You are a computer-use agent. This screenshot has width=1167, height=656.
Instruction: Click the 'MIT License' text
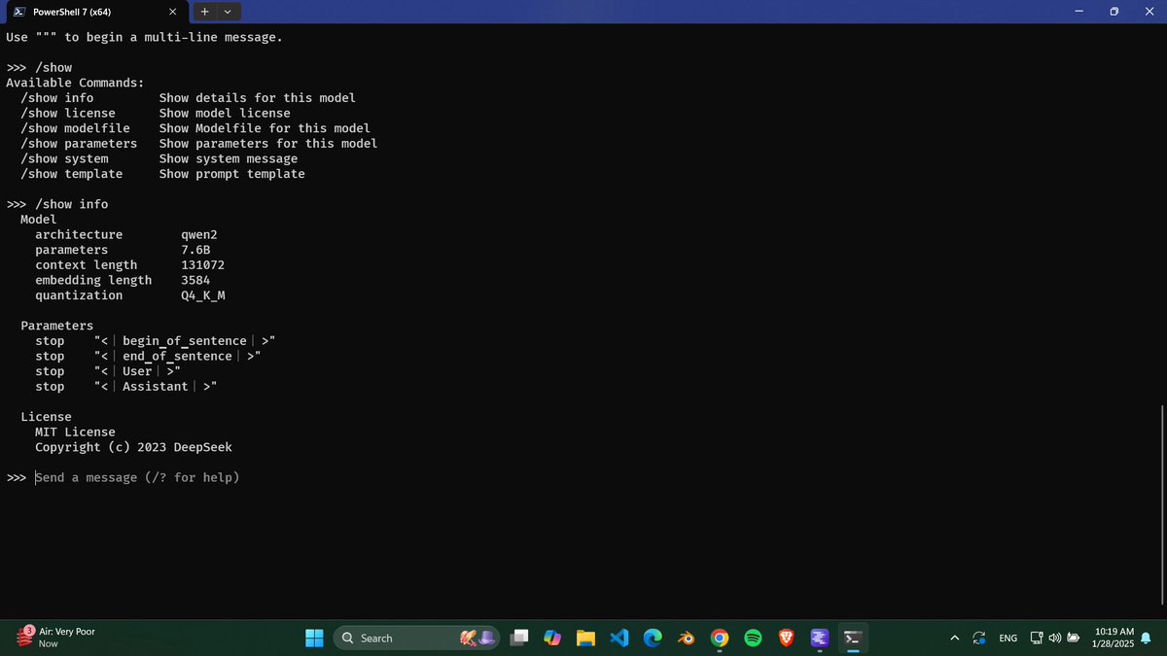tap(75, 432)
